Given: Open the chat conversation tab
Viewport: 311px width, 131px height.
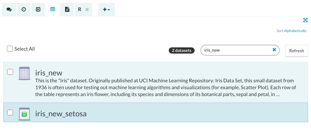Looking at the screenshot, I should tap(9, 9).
